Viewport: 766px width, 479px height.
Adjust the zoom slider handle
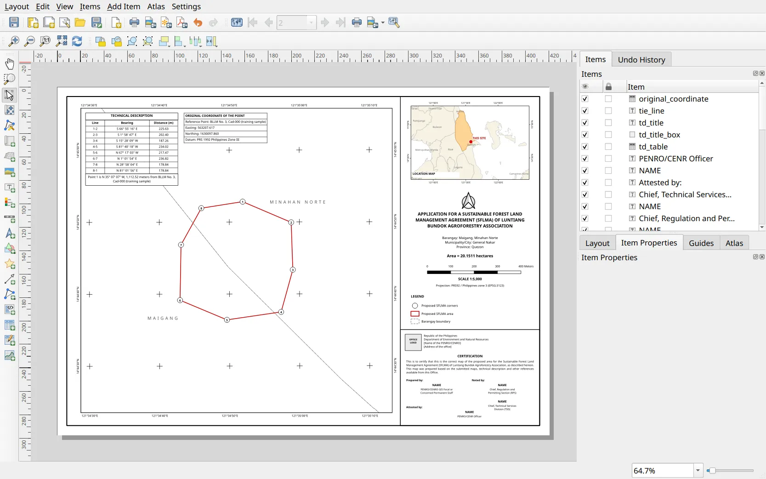[x=712, y=470]
